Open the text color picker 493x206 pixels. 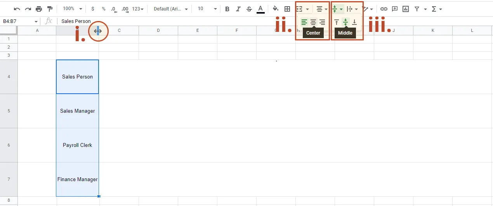coord(260,9)
